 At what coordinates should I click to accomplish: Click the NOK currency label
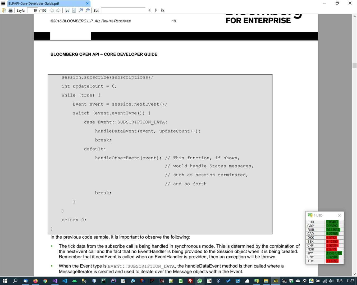(311, 249)
